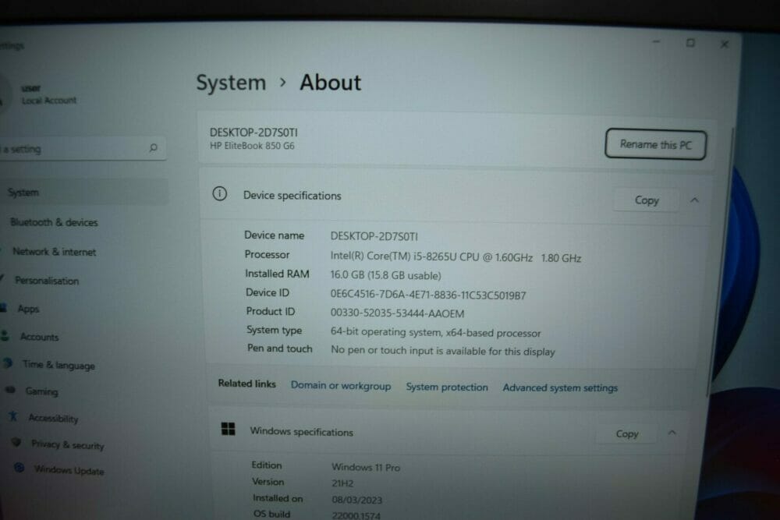Open Accessibility settings
The image size is (780, 520).
(53, 418)
